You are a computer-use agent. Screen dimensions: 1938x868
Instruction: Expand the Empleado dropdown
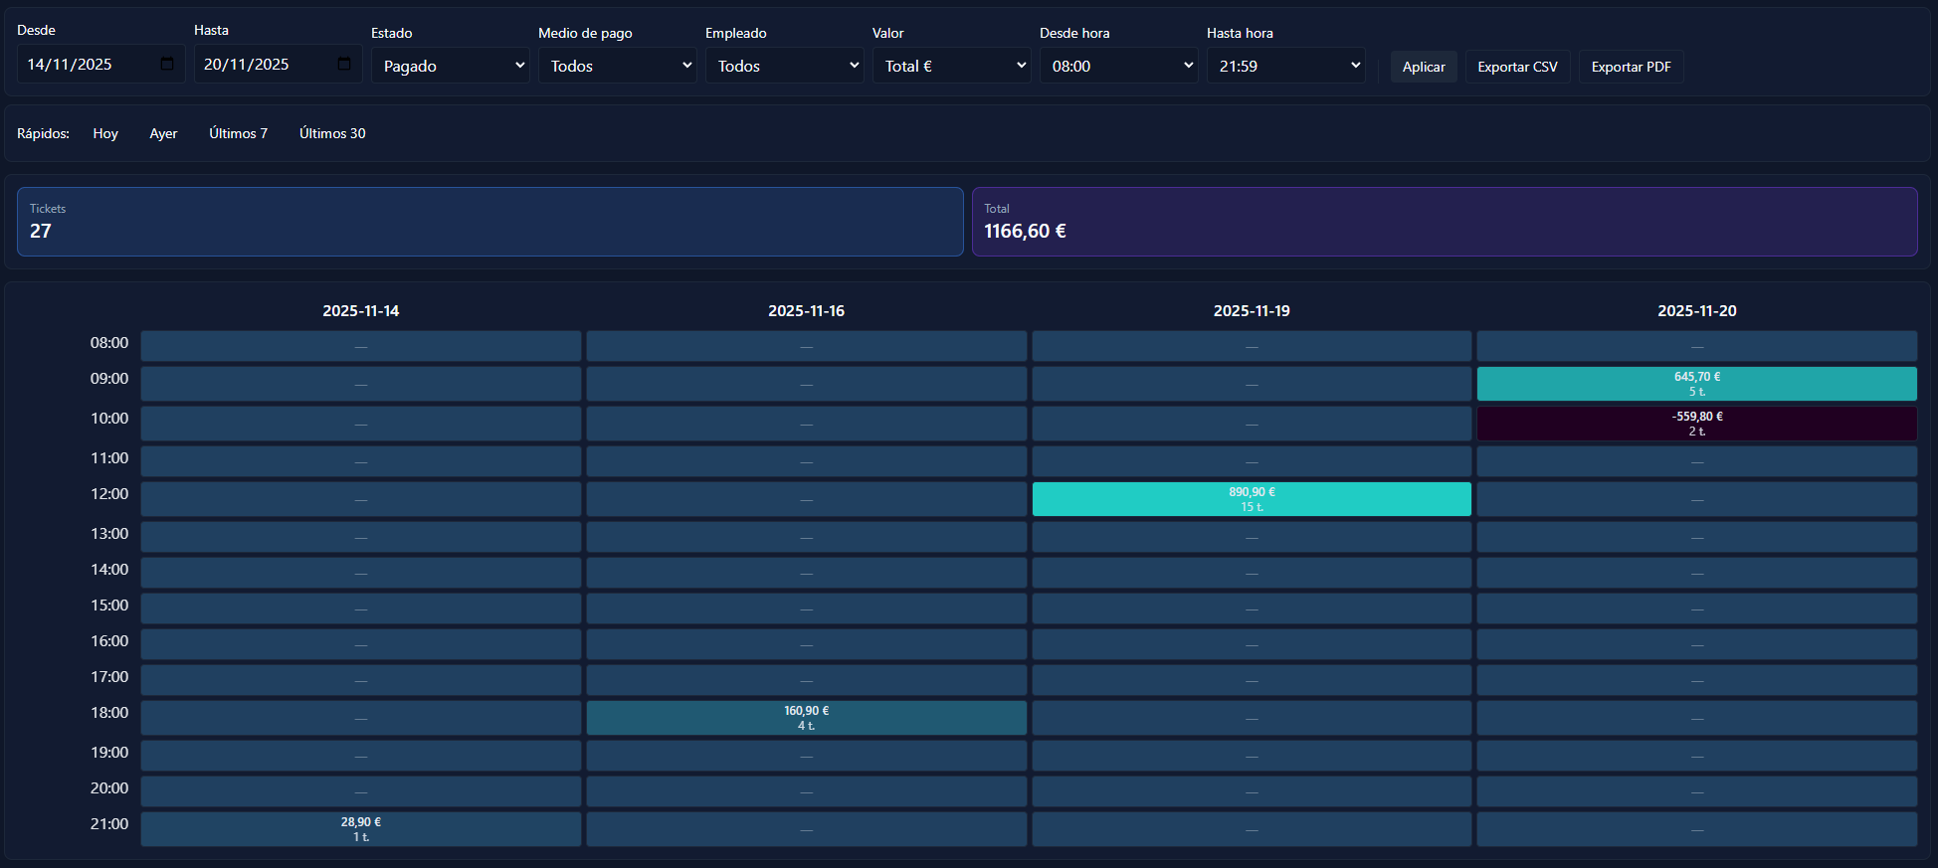point(785,66)
